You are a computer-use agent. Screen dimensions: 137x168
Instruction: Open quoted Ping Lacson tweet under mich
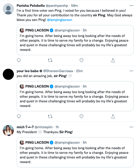point(75,152)
